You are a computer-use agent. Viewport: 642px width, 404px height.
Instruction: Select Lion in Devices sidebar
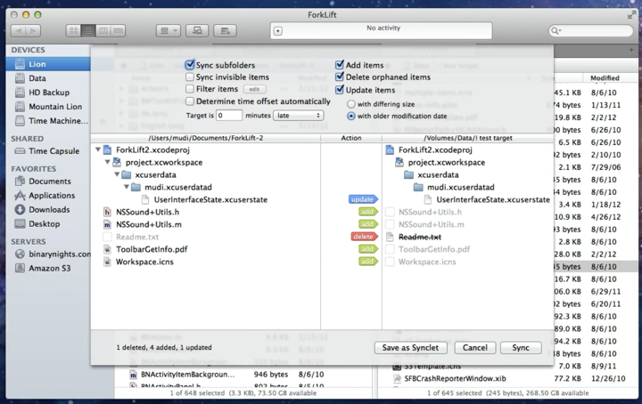click(x=48, y=64)
